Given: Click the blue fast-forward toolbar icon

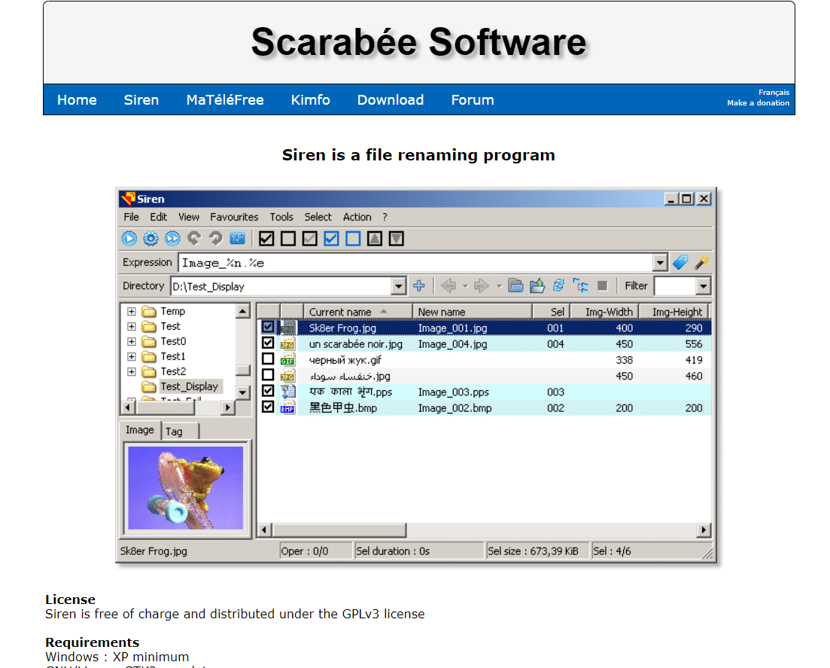Looking at the screenshot, I should [172, 239].
